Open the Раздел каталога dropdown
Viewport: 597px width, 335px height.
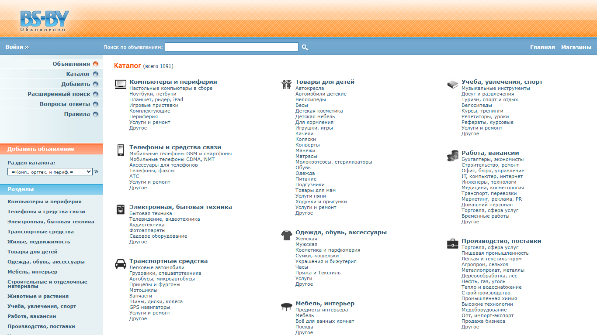50,172
